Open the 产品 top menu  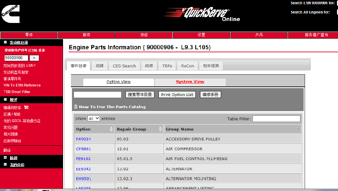point(259,35)
